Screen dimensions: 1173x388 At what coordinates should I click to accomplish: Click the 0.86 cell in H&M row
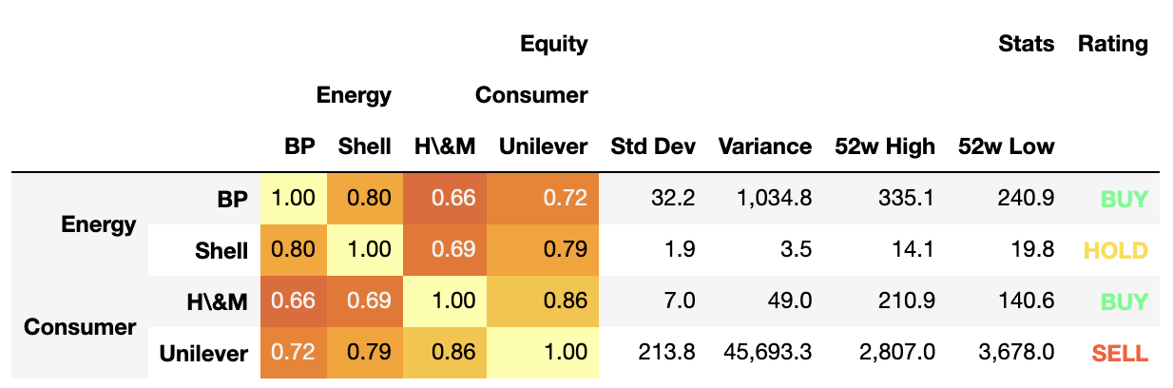[x=567, y=302]
